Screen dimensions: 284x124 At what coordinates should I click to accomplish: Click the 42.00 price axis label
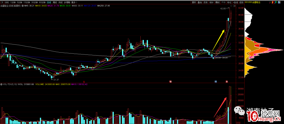click(241, 8)
